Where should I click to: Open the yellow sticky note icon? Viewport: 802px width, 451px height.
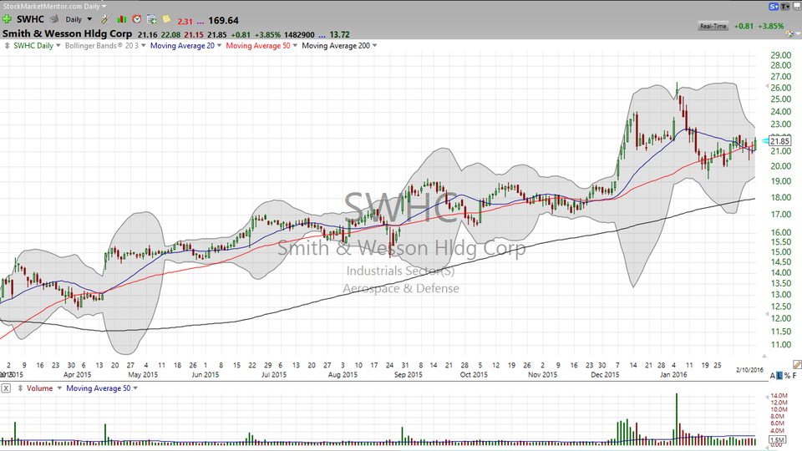[167, 19]
